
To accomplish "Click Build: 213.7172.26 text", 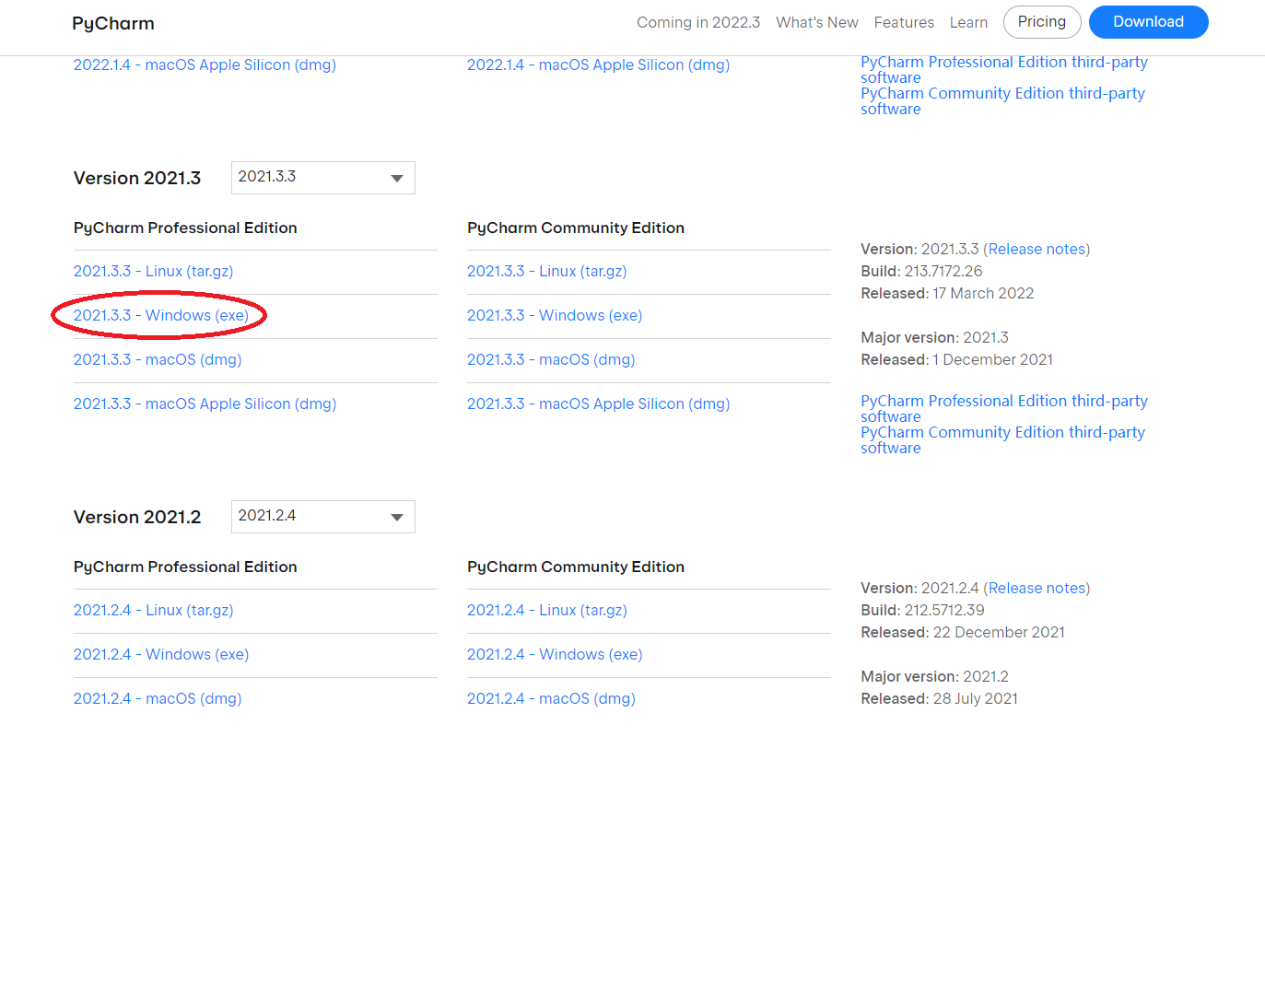I will pos(921,271).
